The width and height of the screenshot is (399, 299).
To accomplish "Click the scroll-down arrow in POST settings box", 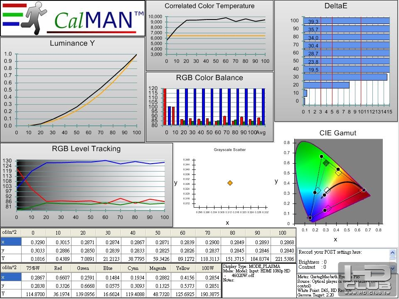I will [x=392, y=268].
